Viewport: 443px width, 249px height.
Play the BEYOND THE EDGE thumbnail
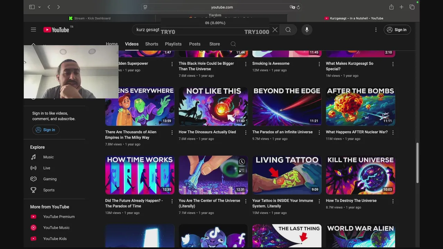coord(287,106)
